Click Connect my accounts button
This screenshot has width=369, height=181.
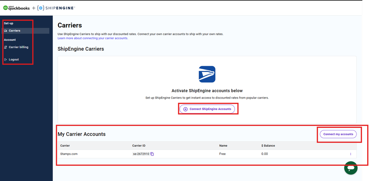click(338, 134)
